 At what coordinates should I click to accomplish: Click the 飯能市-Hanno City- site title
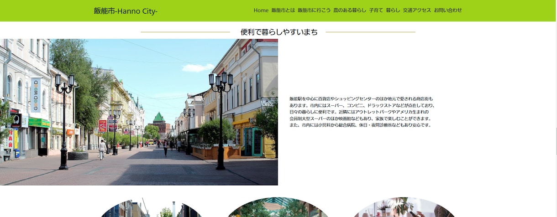(x=126, y=11)
